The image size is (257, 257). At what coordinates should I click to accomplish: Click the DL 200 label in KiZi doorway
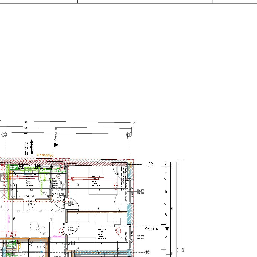tap(71, 230)
